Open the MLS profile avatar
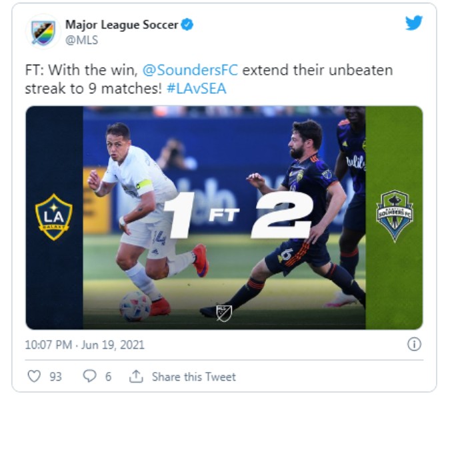The image size is (456, 456). (43, 32)
